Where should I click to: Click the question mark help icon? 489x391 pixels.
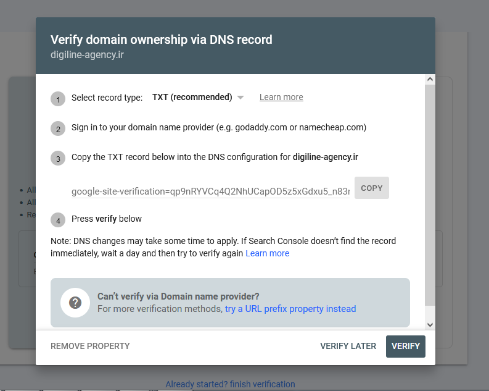point(75,303)
